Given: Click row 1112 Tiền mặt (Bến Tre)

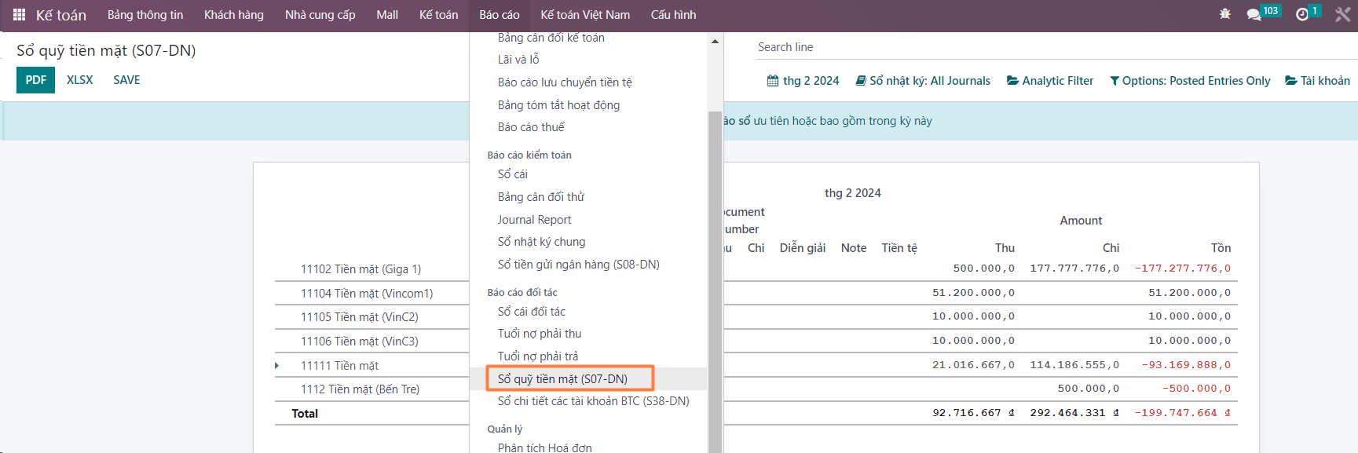Looking at the screenshot, I should (360, 389).
